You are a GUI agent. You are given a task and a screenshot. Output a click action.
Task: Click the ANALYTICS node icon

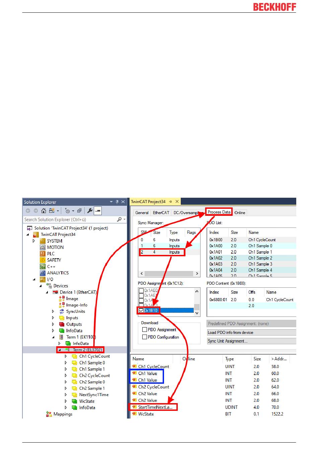tap(43, 273)
